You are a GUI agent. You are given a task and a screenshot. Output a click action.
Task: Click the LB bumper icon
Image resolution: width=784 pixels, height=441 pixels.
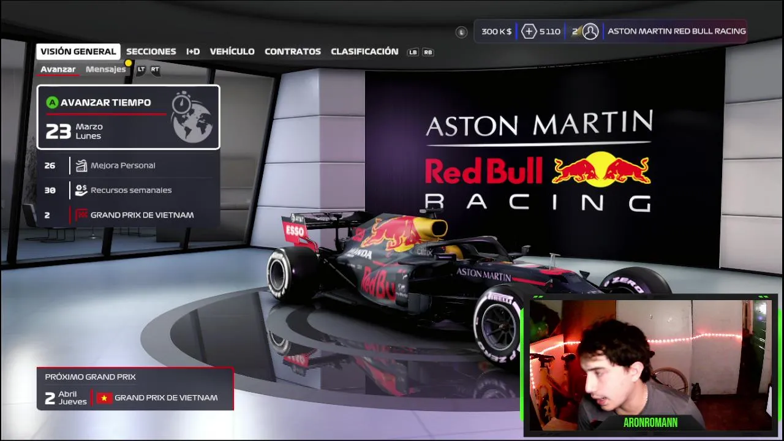pos(413,52)
